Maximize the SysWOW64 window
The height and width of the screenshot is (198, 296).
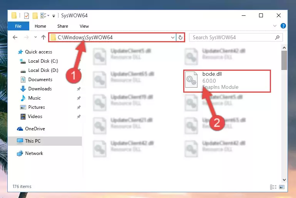tap(261, 15)
